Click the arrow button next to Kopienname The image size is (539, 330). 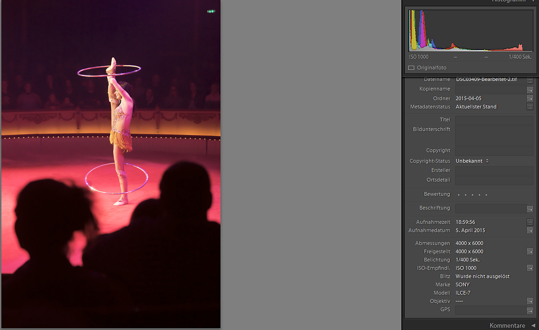coord(530,90)
